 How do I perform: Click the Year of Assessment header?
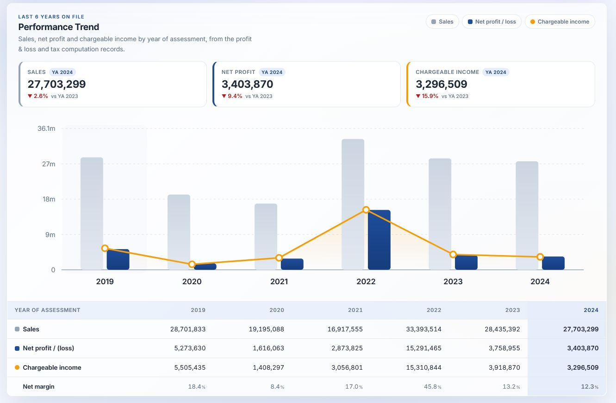coord(47,310)
